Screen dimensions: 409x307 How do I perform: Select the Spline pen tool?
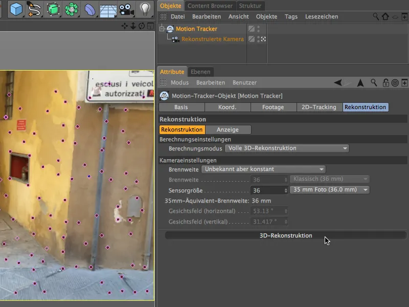(34, 9)
